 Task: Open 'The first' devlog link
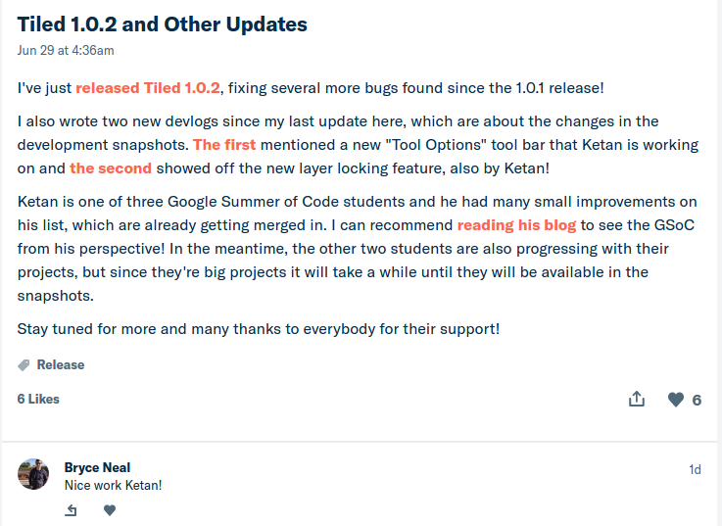(224, 145)
